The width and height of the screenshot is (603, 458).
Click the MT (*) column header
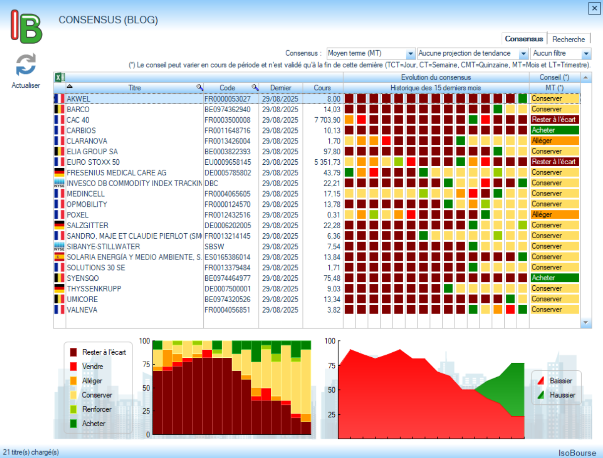(554, 88)
